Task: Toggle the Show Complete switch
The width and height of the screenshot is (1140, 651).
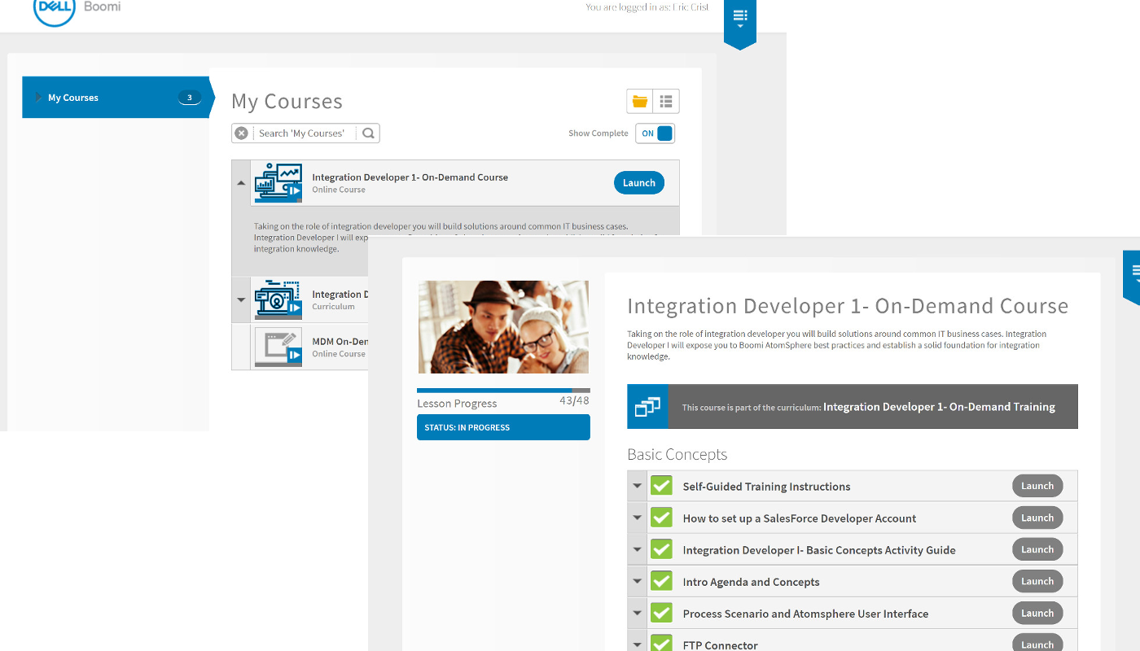Action: tap(655, 133)
